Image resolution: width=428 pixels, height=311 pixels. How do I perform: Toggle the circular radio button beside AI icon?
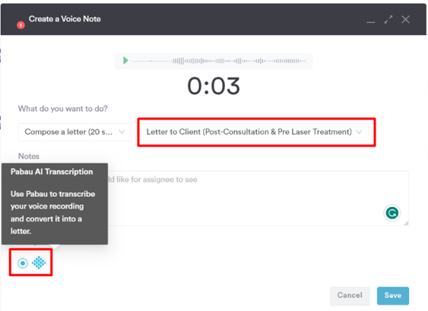[x=23, y=263]
